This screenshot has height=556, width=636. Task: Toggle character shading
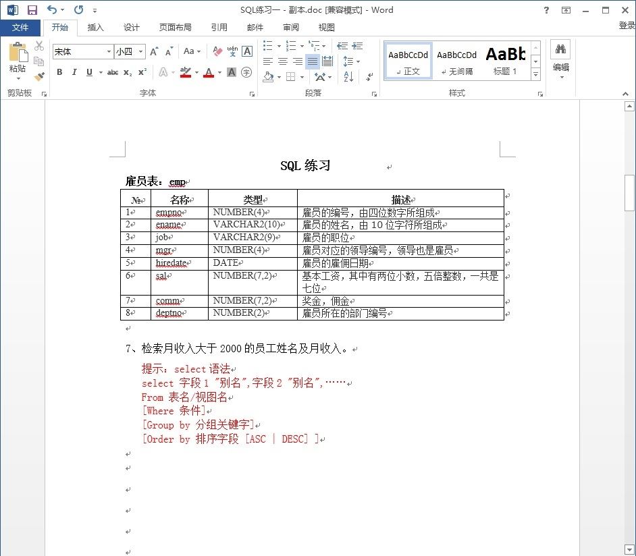click(x=231, y=73)
